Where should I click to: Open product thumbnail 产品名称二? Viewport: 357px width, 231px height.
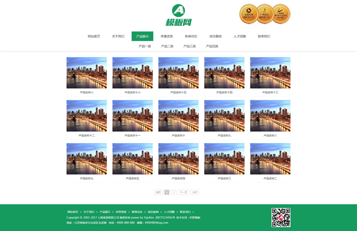pyautogui.click(x=270, y=159)
